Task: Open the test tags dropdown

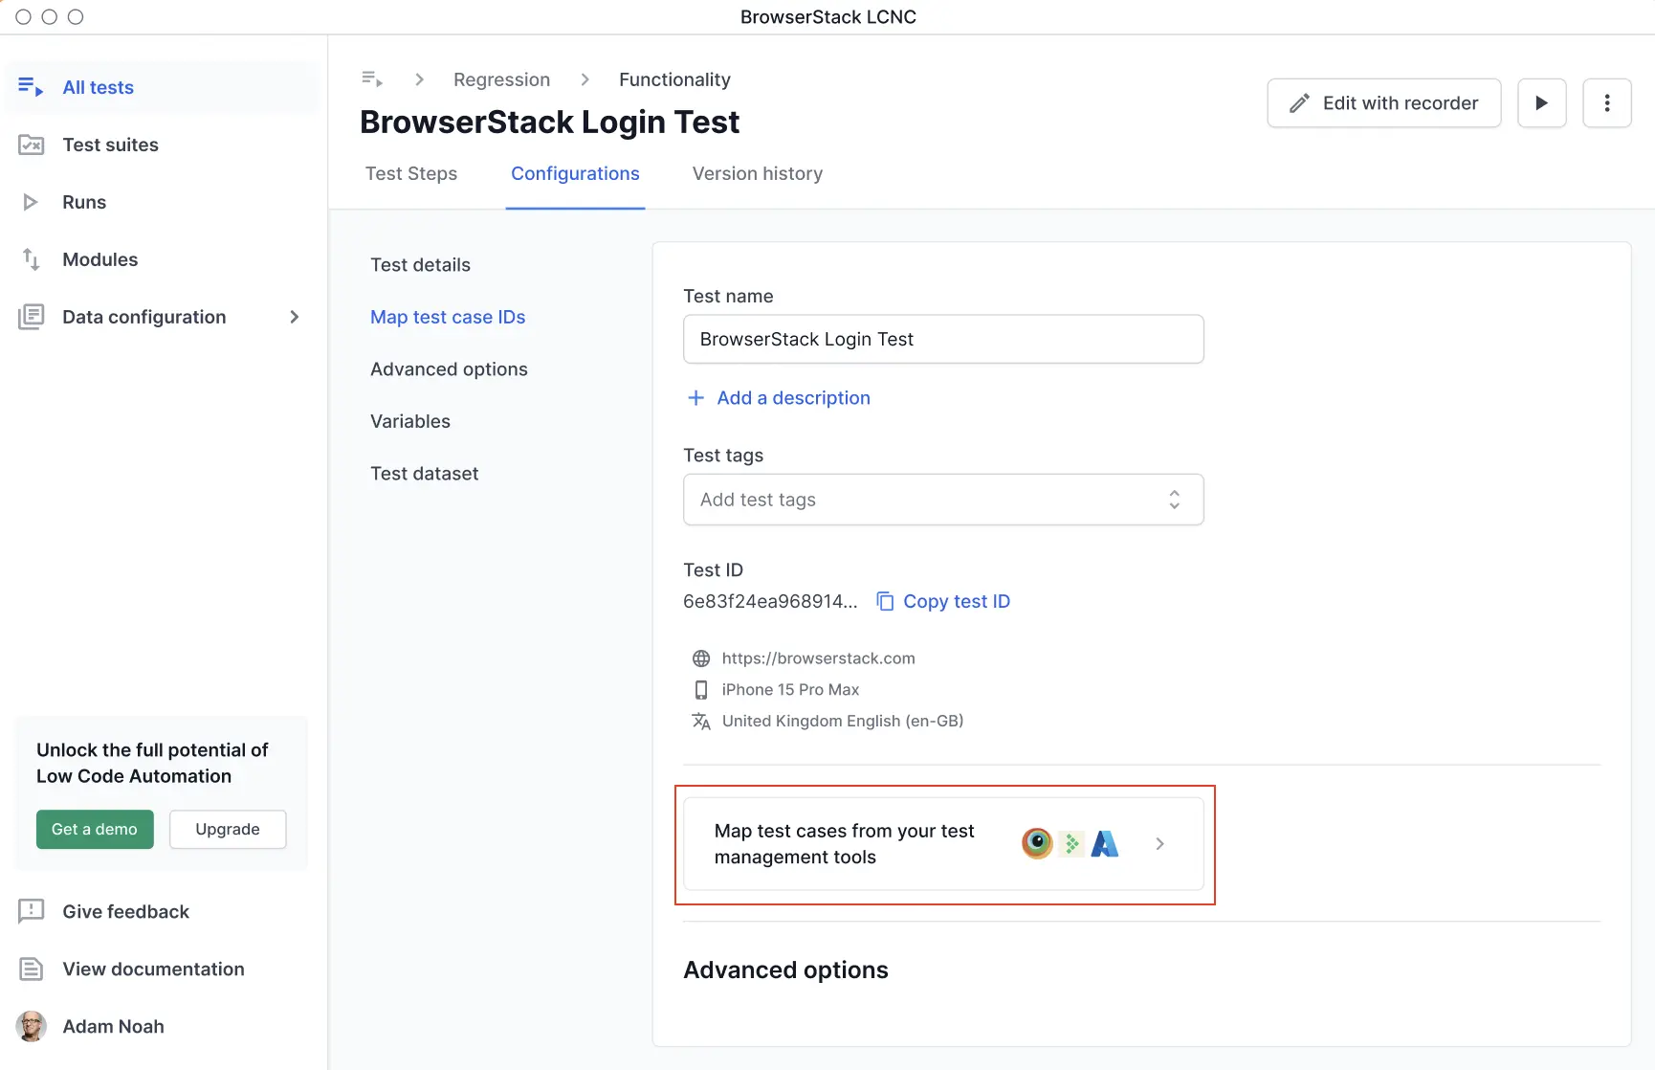Action: (1175, 499)
